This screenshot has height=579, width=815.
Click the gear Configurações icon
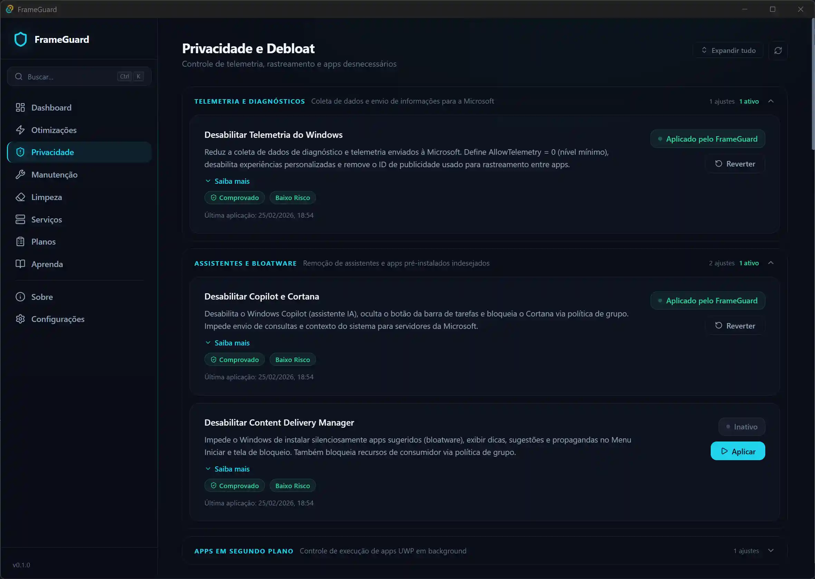pyautogui.click(x=20, y=319)
